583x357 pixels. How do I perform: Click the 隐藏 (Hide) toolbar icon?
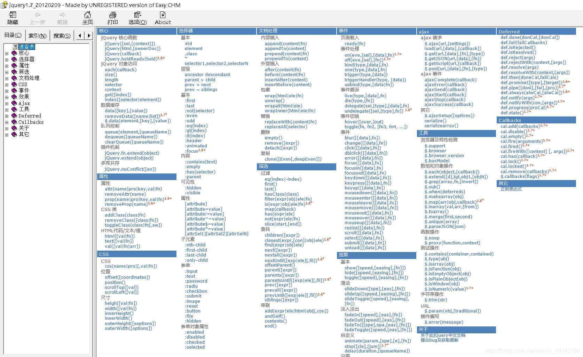pyautogui.click(x=13, y=15)
